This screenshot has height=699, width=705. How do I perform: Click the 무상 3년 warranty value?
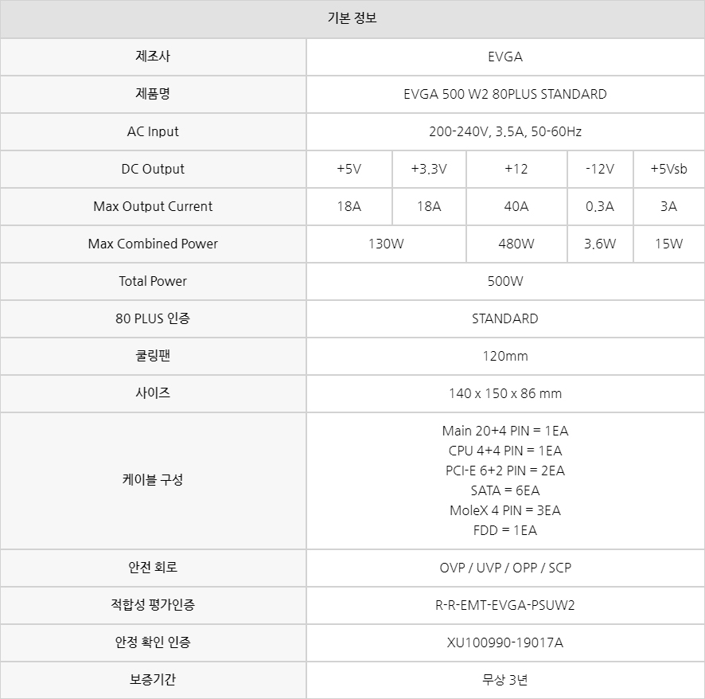tap(504, 680)
